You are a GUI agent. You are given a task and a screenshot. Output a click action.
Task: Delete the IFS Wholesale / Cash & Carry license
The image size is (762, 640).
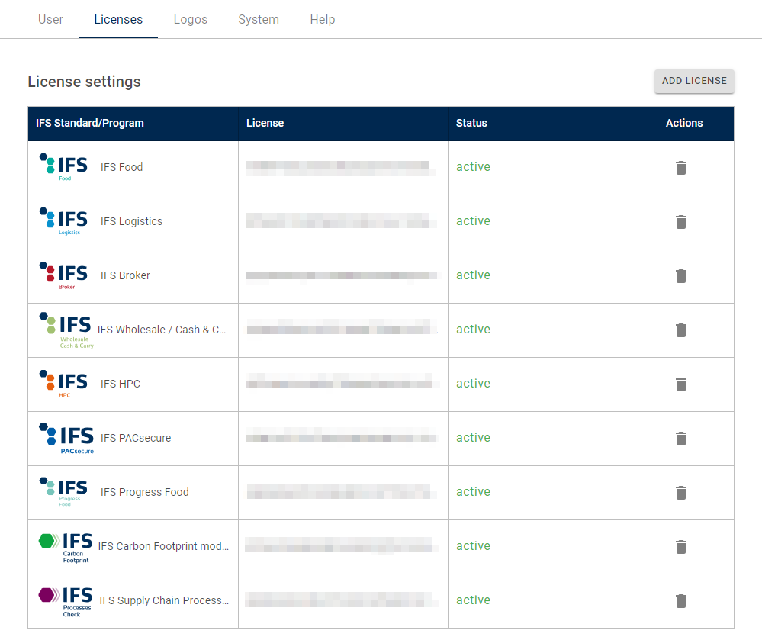[681, 330]
